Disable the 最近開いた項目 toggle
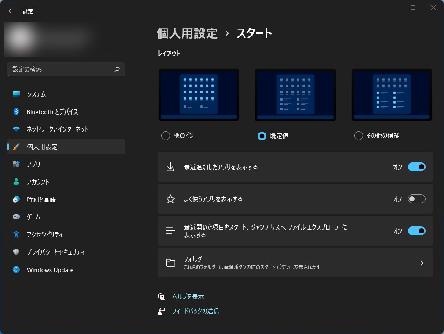This screenshot has height=334, width=444. 416,231
